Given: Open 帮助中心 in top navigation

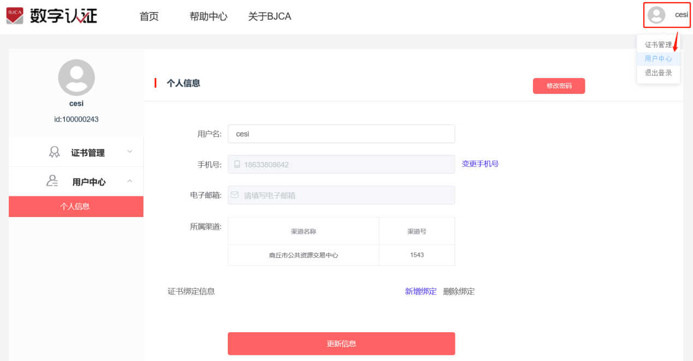Looking at the screenshot, I should (x=208, y=16).
